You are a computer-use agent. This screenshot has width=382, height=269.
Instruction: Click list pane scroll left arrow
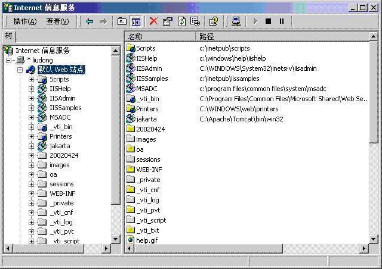tap(129, 248)
